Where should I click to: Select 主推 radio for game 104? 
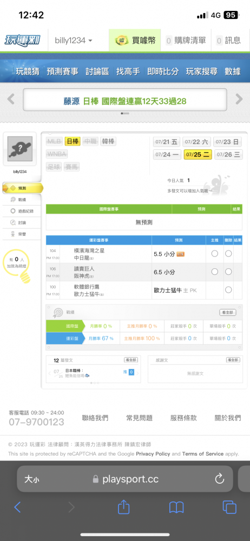pos(214,254)
